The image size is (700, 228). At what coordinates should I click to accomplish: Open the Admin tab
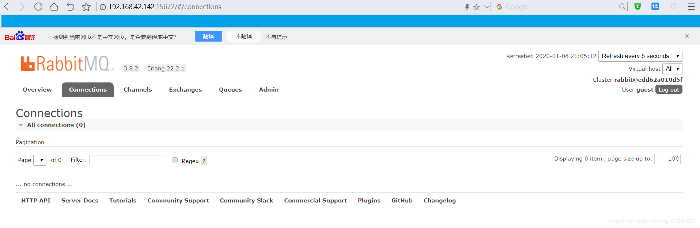[269, 90]
